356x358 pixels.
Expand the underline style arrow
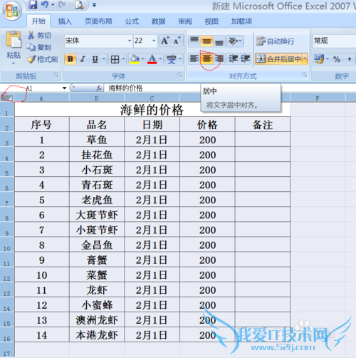[104, 58]
